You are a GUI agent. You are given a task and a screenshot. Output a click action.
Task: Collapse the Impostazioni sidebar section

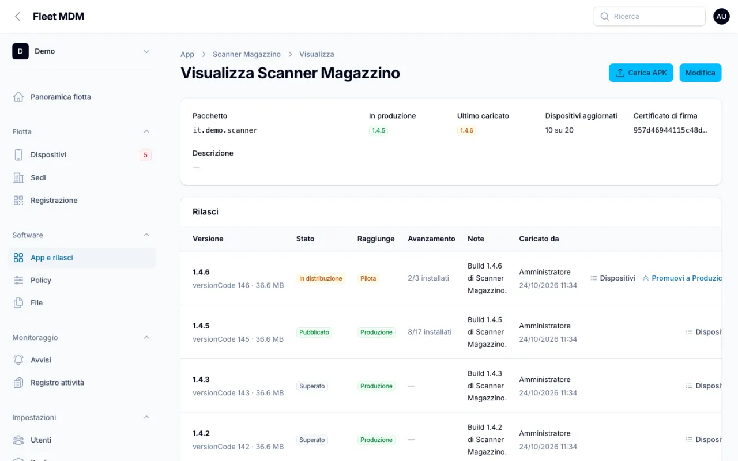(x=146, y=417)
